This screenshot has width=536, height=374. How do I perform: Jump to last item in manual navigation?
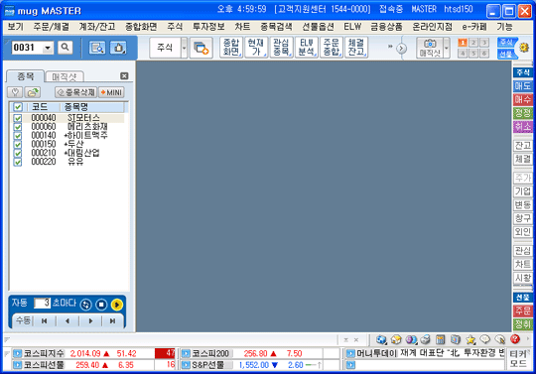(x=112, y=321)
